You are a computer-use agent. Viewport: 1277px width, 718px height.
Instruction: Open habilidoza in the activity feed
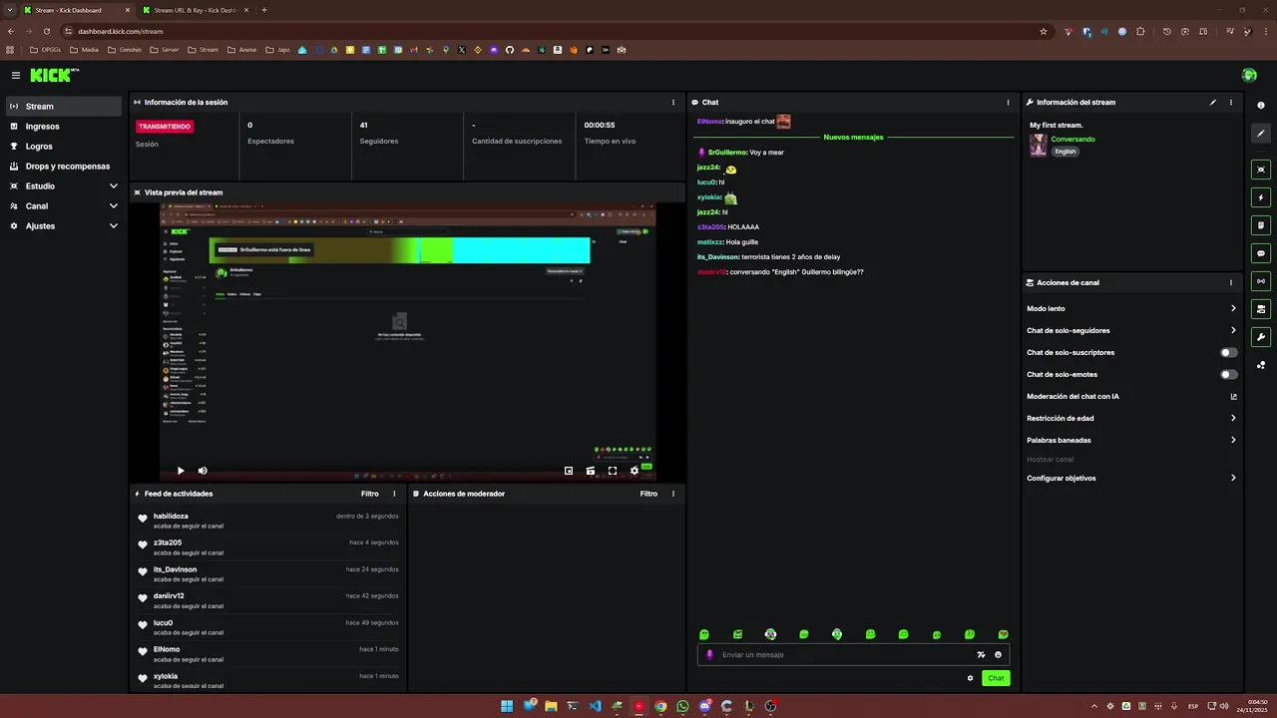pyautogui.click(x=171, y=517)
